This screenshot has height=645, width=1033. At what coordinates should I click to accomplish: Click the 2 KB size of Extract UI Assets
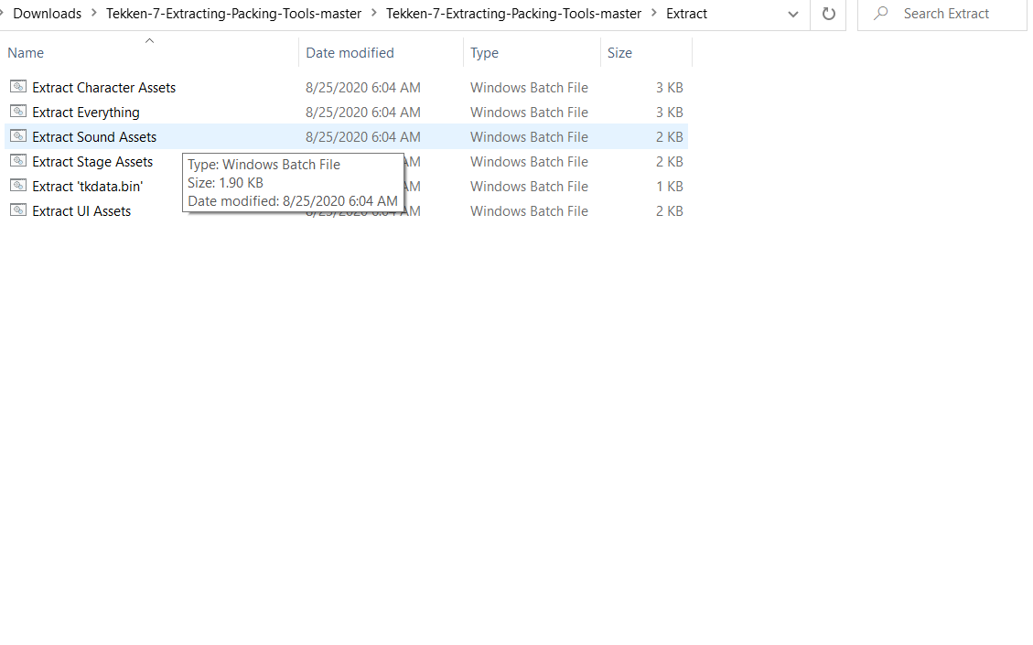point(670,210)
